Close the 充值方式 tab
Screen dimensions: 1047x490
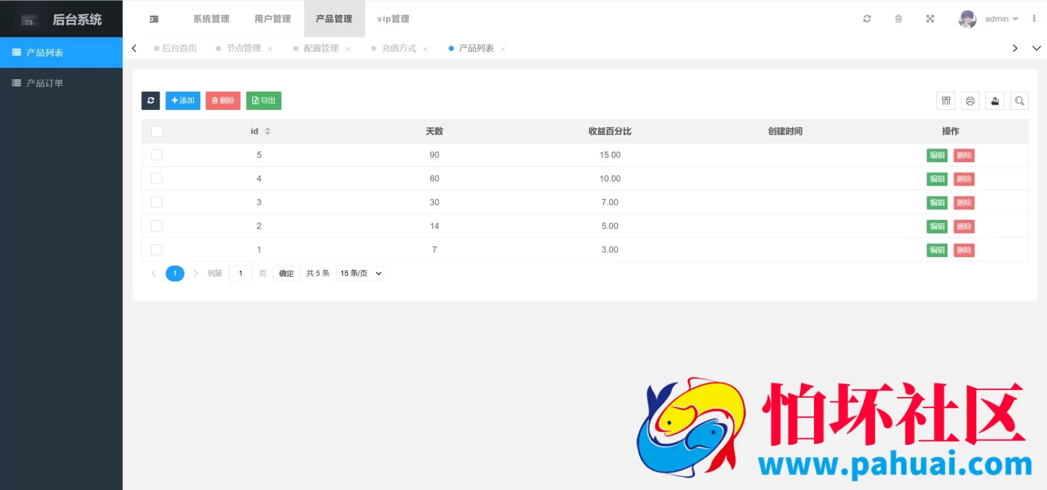425,49
